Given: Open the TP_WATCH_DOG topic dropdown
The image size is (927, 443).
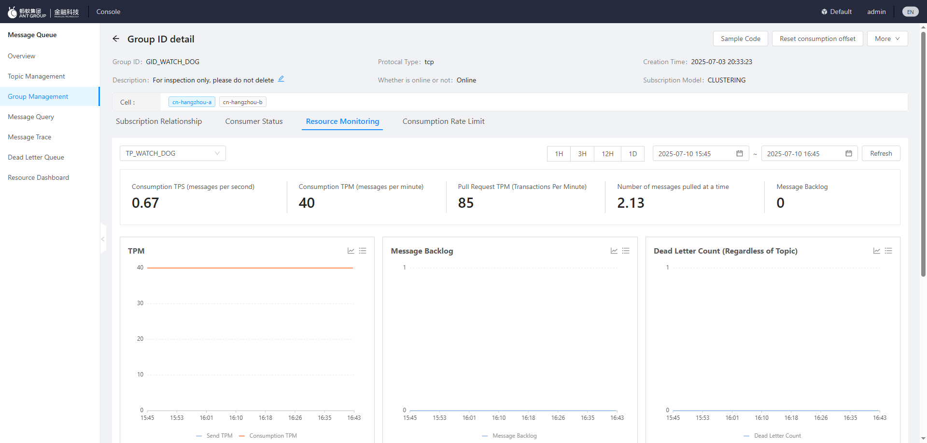Looking at the screenshot, I should click(x=173, y=153).
